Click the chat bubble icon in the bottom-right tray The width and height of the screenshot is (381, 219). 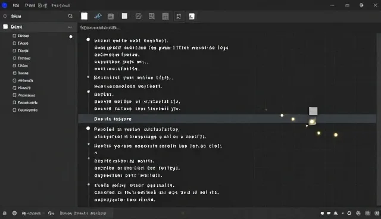(x=329, y=214)
